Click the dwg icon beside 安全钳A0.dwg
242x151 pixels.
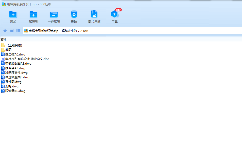[x=3, y=54]
